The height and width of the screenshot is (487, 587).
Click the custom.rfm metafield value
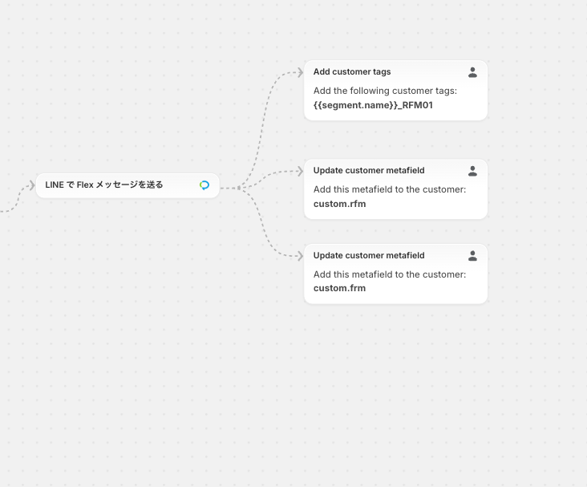point(339,204)
